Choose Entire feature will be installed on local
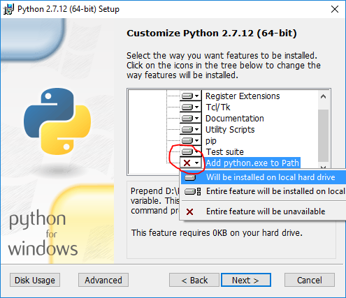This screenshot has height=298, width=346. point(264,191)
